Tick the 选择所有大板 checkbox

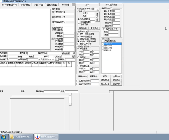tap(103, 41)
